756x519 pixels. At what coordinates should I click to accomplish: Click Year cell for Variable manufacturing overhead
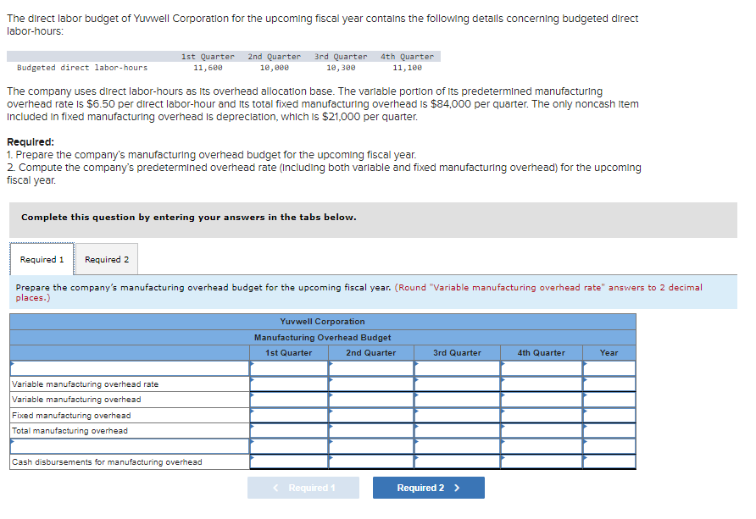[x=609, y=400]
